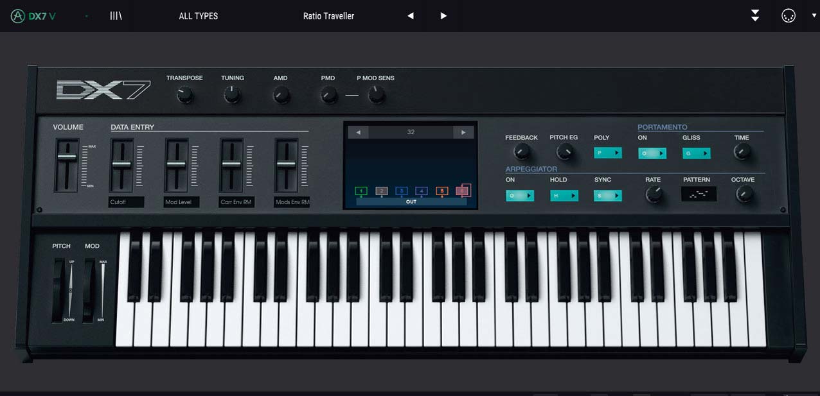Click the Arturia DX7 V logo

(33, 16)
